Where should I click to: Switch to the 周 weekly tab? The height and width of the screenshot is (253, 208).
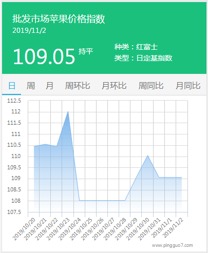pyautogui.click(x=31, y=86)
